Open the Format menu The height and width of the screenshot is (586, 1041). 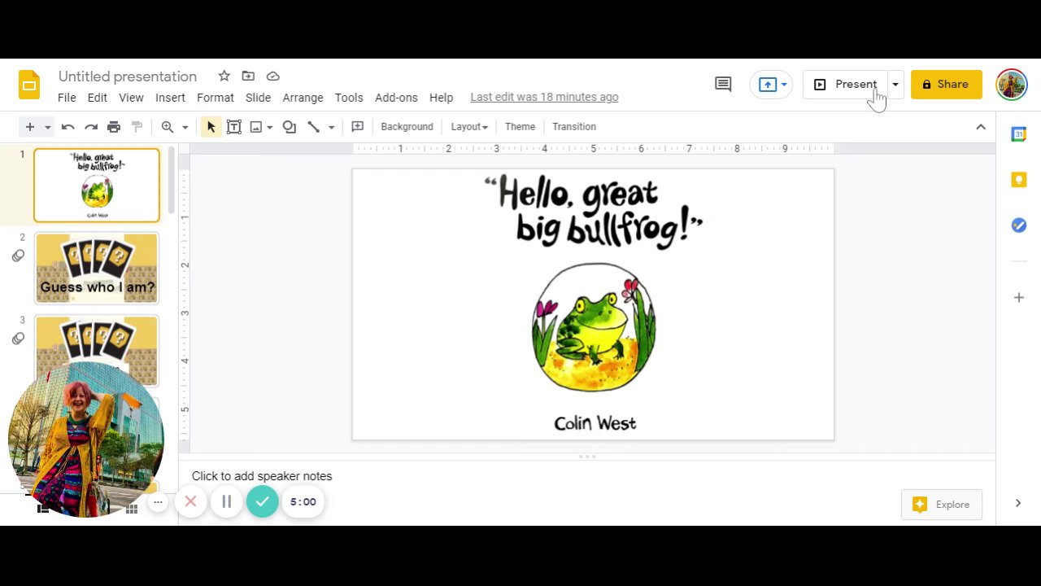pos(216,97)
